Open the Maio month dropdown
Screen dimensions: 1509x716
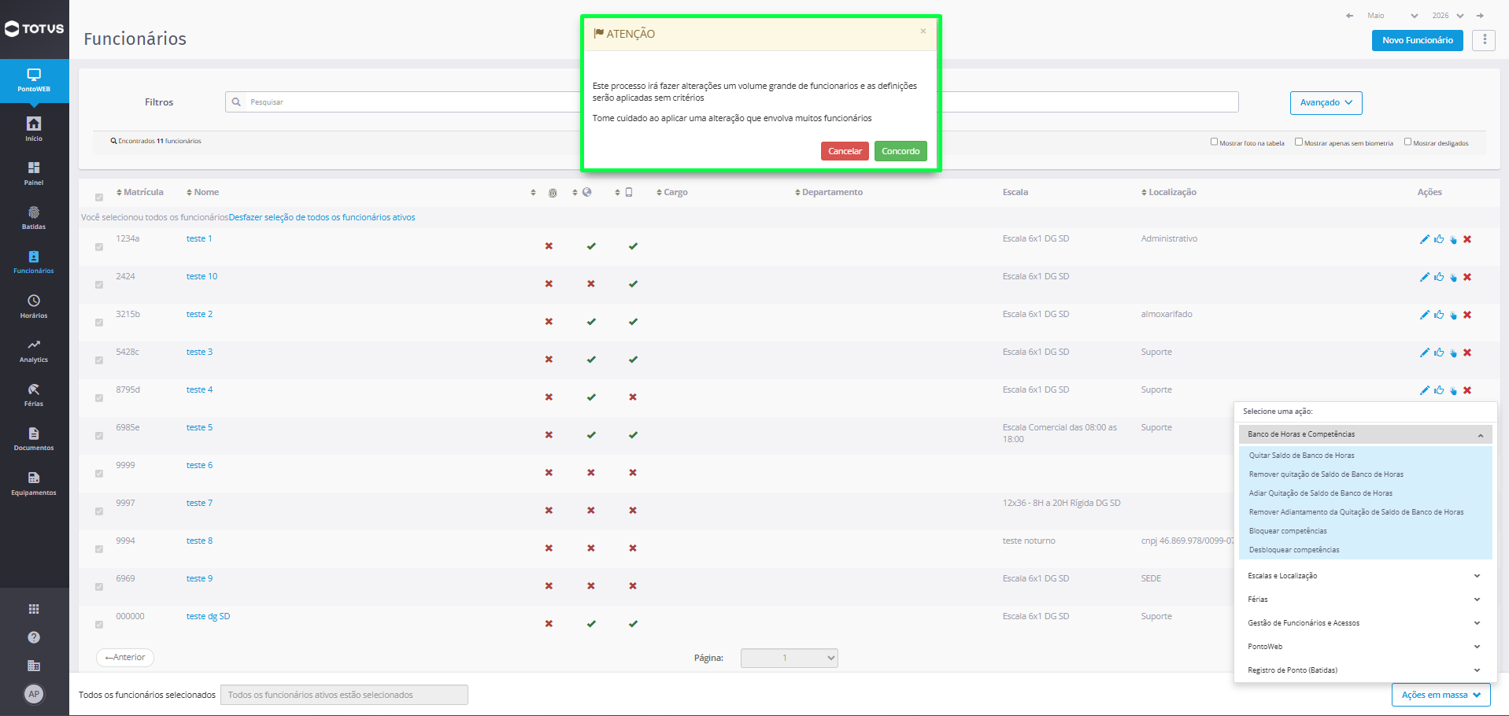(x=1391, y=16)
